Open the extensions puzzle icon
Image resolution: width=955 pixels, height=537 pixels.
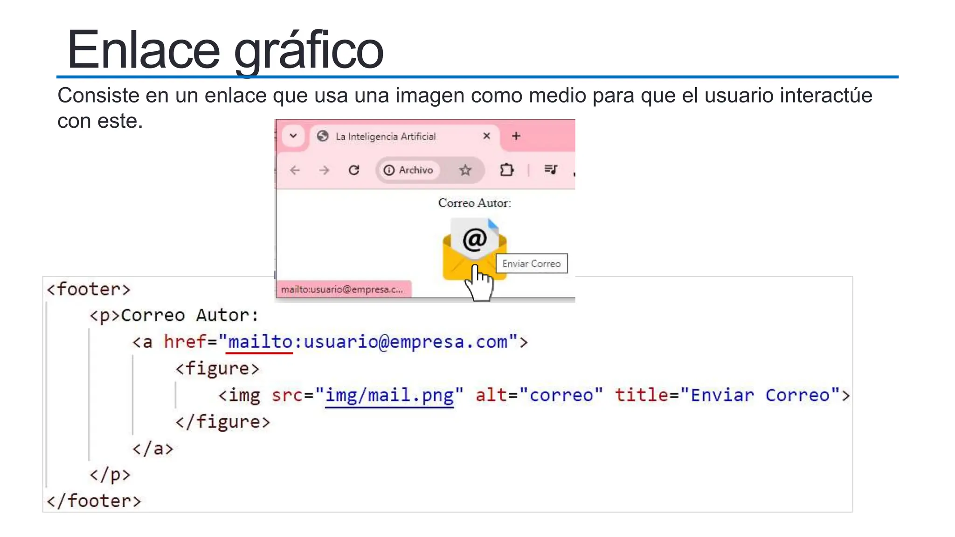pos(506,170)
